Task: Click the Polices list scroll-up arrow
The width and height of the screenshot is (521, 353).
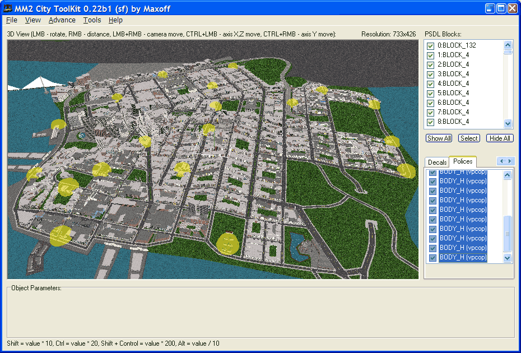Action: click(508, 175)
